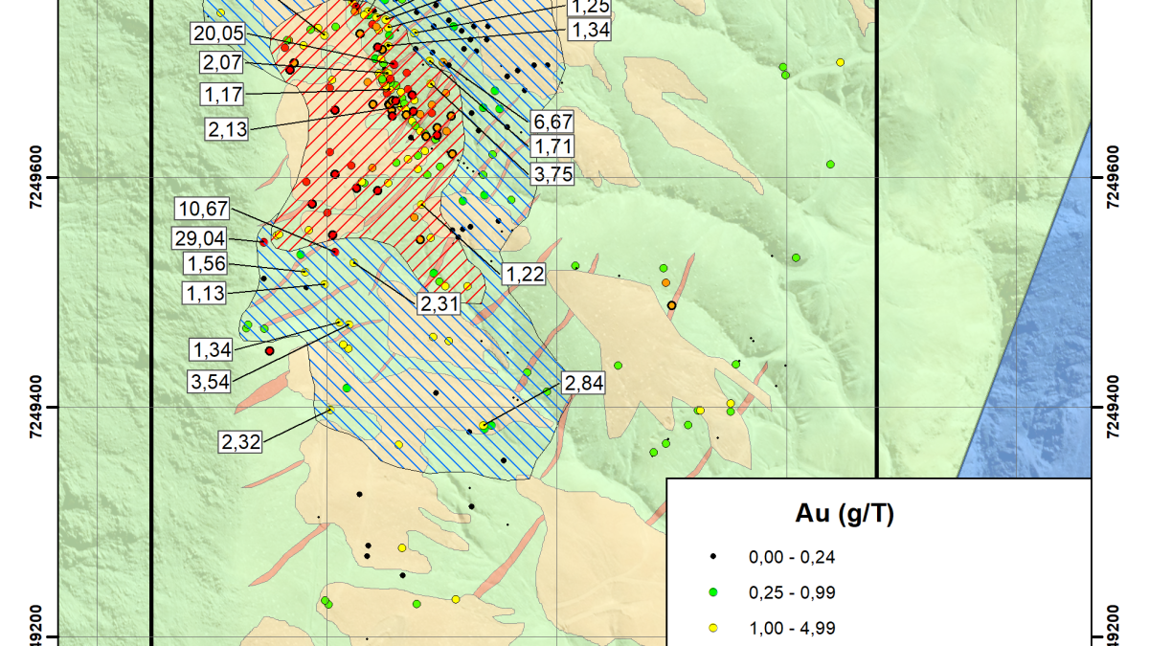Select the 2,13 assay label
This screenshot has width=1149, height=646.
(227, 130)
